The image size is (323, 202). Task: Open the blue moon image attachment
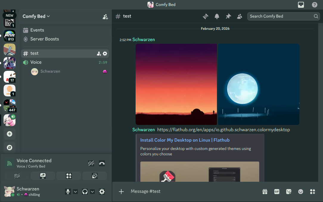click(x=259, y=84)
